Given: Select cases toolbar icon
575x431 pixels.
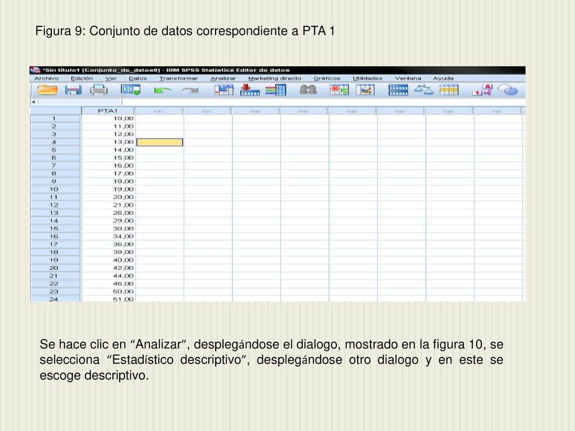Looking at the screenshot, I should pyautogui.click(x=449, y=90).
